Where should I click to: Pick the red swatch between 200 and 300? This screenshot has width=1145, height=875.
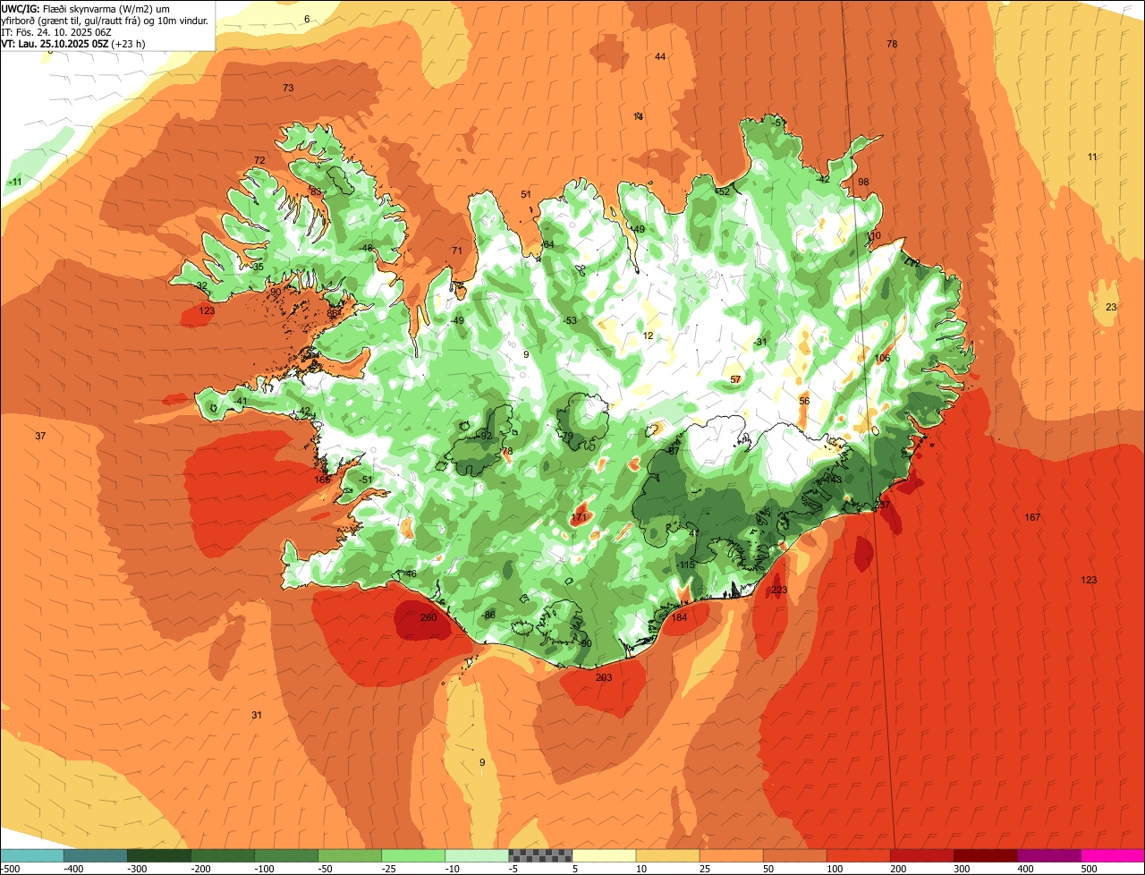pyautogui.click(x=921, y=855)
